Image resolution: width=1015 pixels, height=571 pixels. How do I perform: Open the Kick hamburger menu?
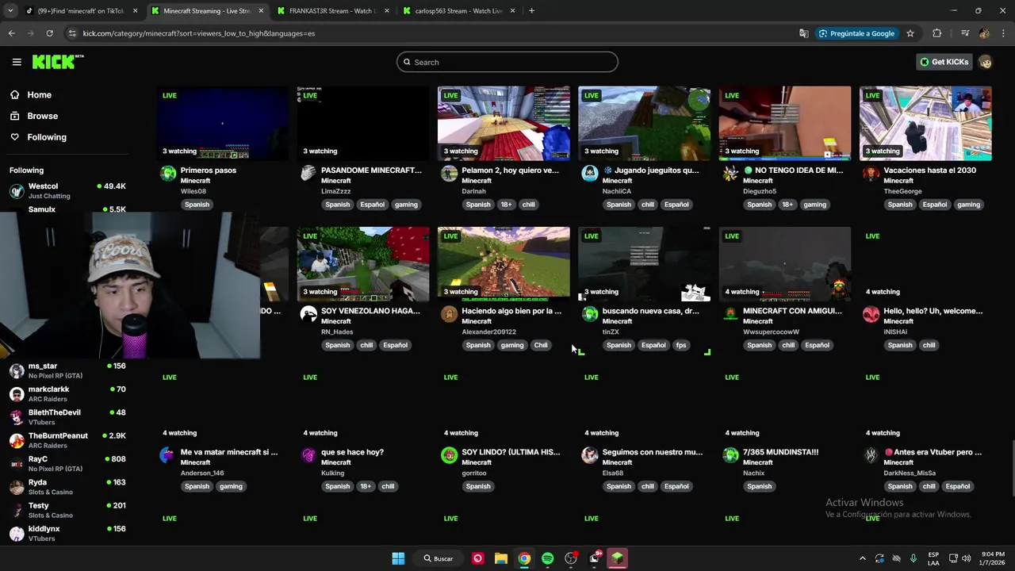tap(17, 62)
